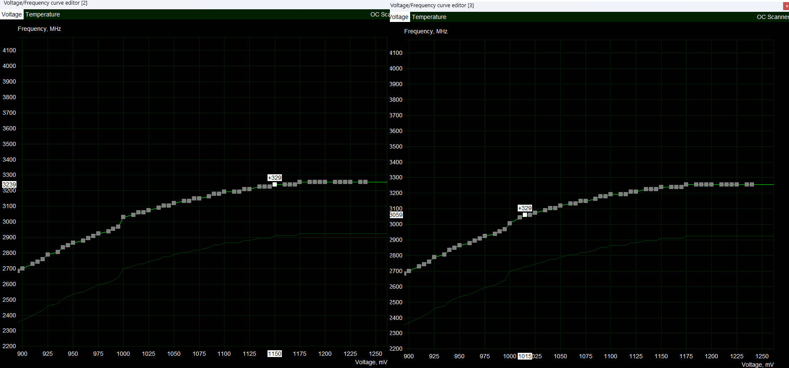Click +329 offset label in left editor

click(x=274, y=178)
